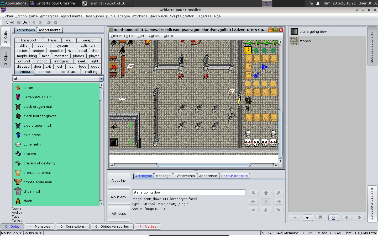Click the object name field 'stairs going down'
Image resolution: width=378 pixels, height=236 pixels.
click(189, 192)
